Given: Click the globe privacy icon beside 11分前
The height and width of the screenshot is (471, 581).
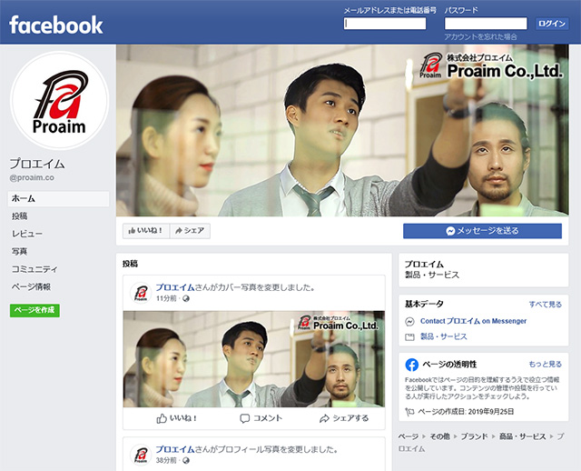Looking at the screenshot, I should point(186,298).
